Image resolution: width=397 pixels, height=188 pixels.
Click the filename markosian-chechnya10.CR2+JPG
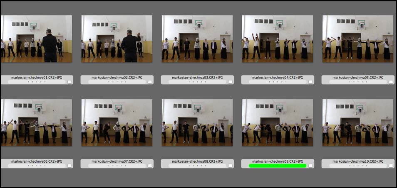(x=358, y=161)
